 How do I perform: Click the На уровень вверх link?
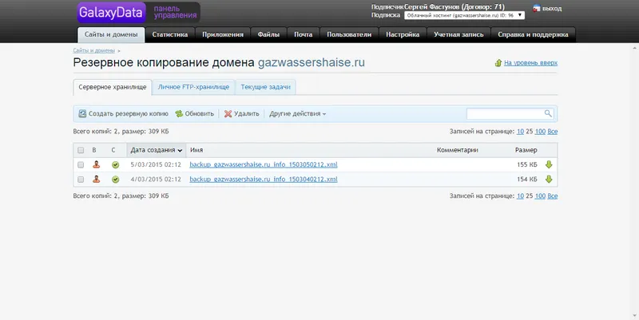click(530, 63)
